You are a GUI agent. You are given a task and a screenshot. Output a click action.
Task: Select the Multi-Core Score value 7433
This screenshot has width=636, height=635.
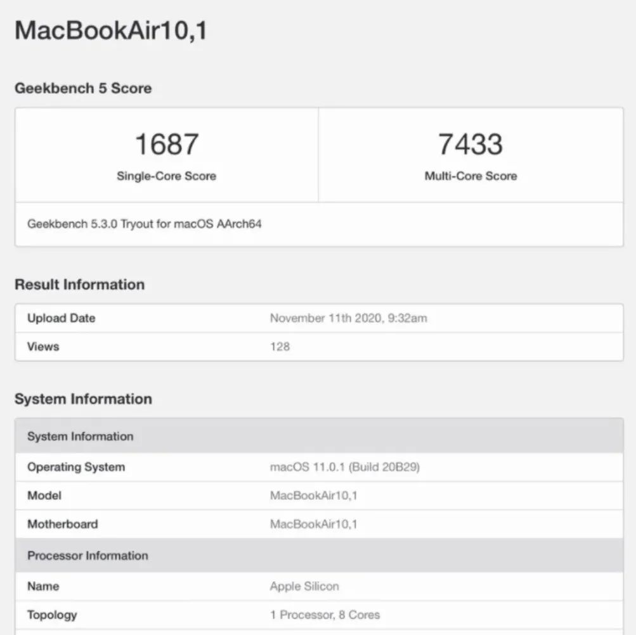tap(471, 145)
